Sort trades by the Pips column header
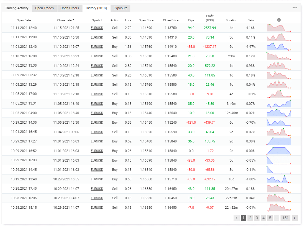Image resolution: width=304 pixels, height=226 pixels. click(191, 19)
